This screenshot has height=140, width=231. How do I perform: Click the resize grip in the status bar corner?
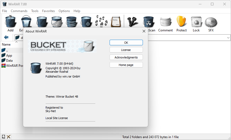229,138
